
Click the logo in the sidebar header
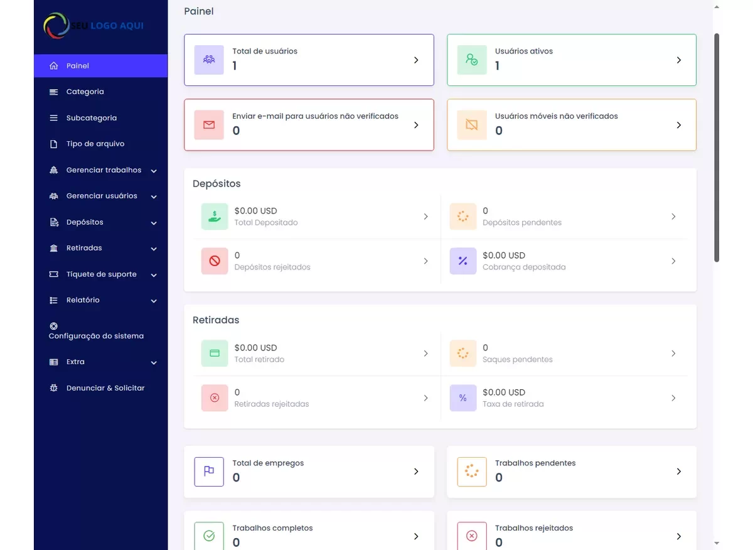pyautogui.click(x=94, y=26)
